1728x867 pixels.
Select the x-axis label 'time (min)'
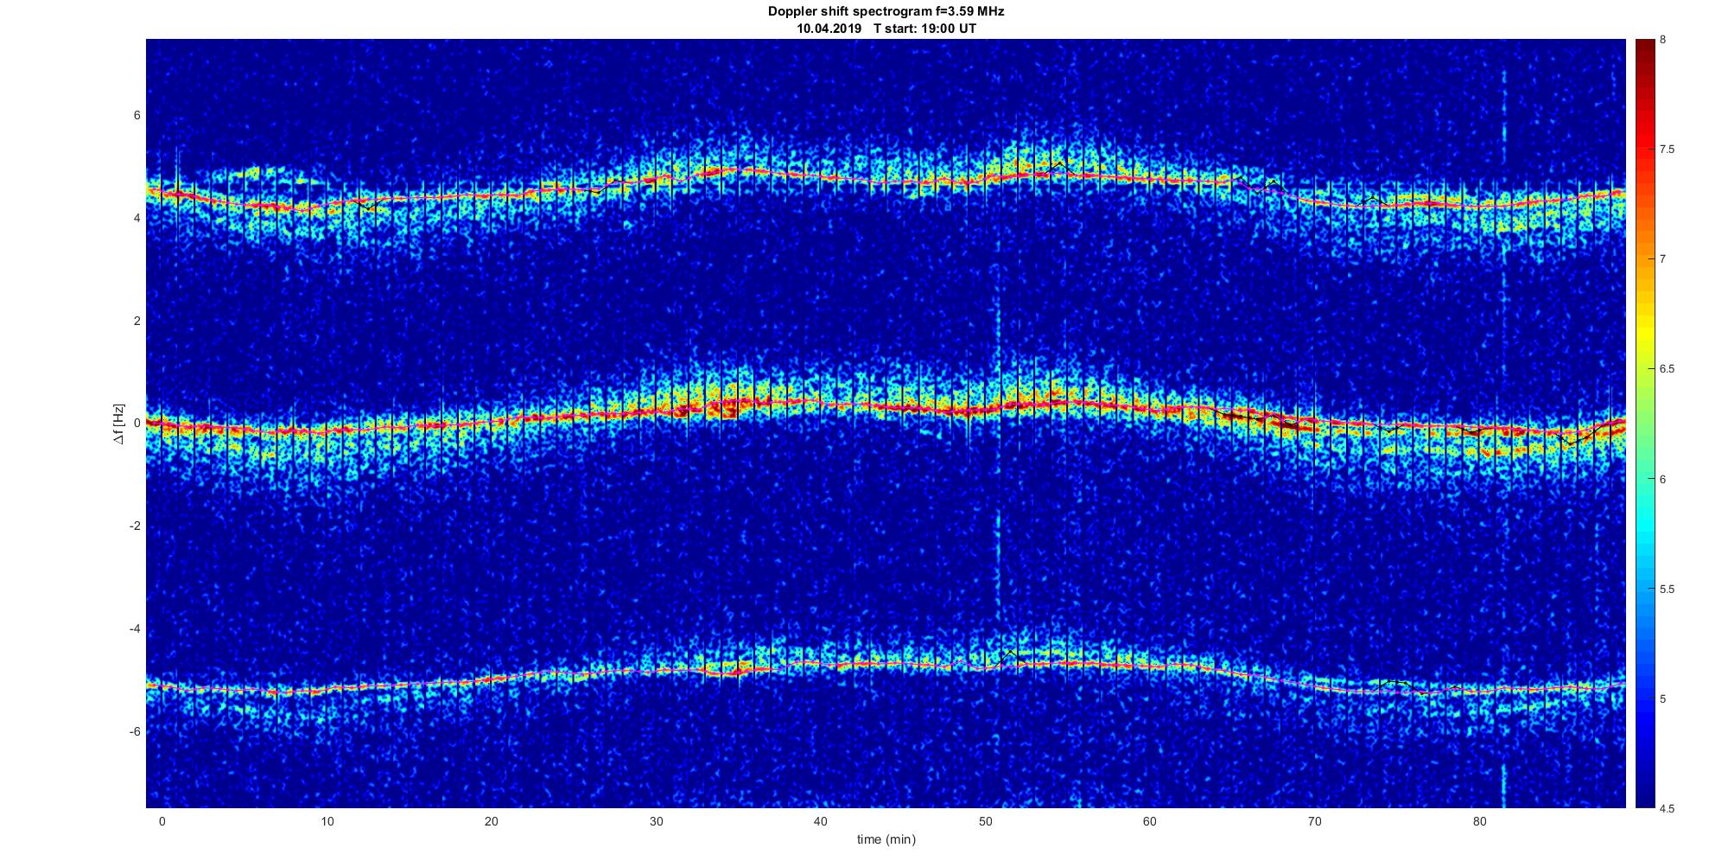pyautogui.click(x=886, y=839)
